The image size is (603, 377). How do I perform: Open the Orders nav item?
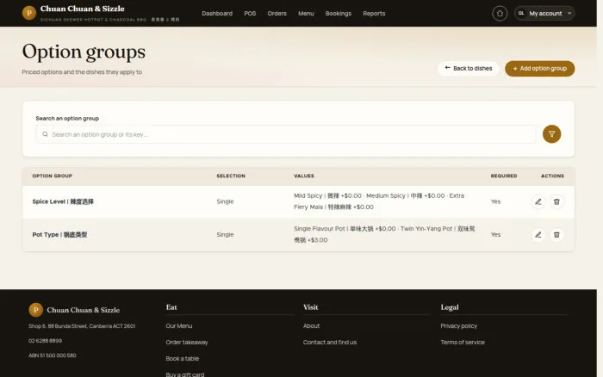tap(277, 14)
